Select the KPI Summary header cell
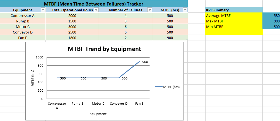Screen dimensions: 280x121 [234, 10]
